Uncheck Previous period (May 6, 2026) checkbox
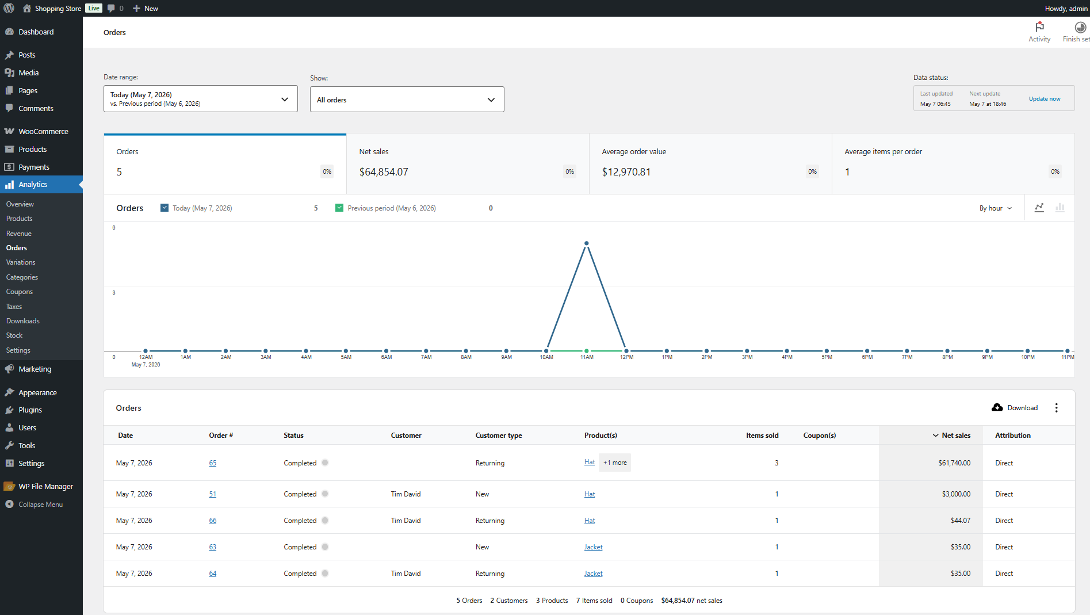Image resolution: width=1090 pixels, height=615 pixels. coord(339,208)
